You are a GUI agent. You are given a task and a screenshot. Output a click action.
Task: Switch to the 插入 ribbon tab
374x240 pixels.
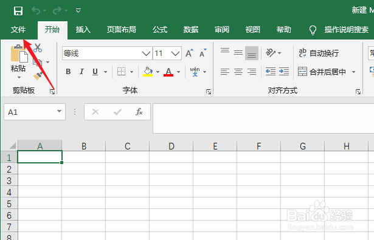[x=83, y=30]
